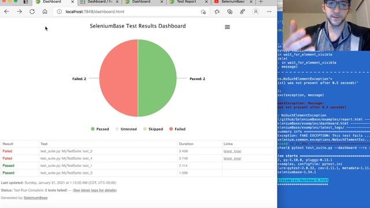Open the Favorites list icon
This screenshot has width=370, height=208.
[217, 12]
